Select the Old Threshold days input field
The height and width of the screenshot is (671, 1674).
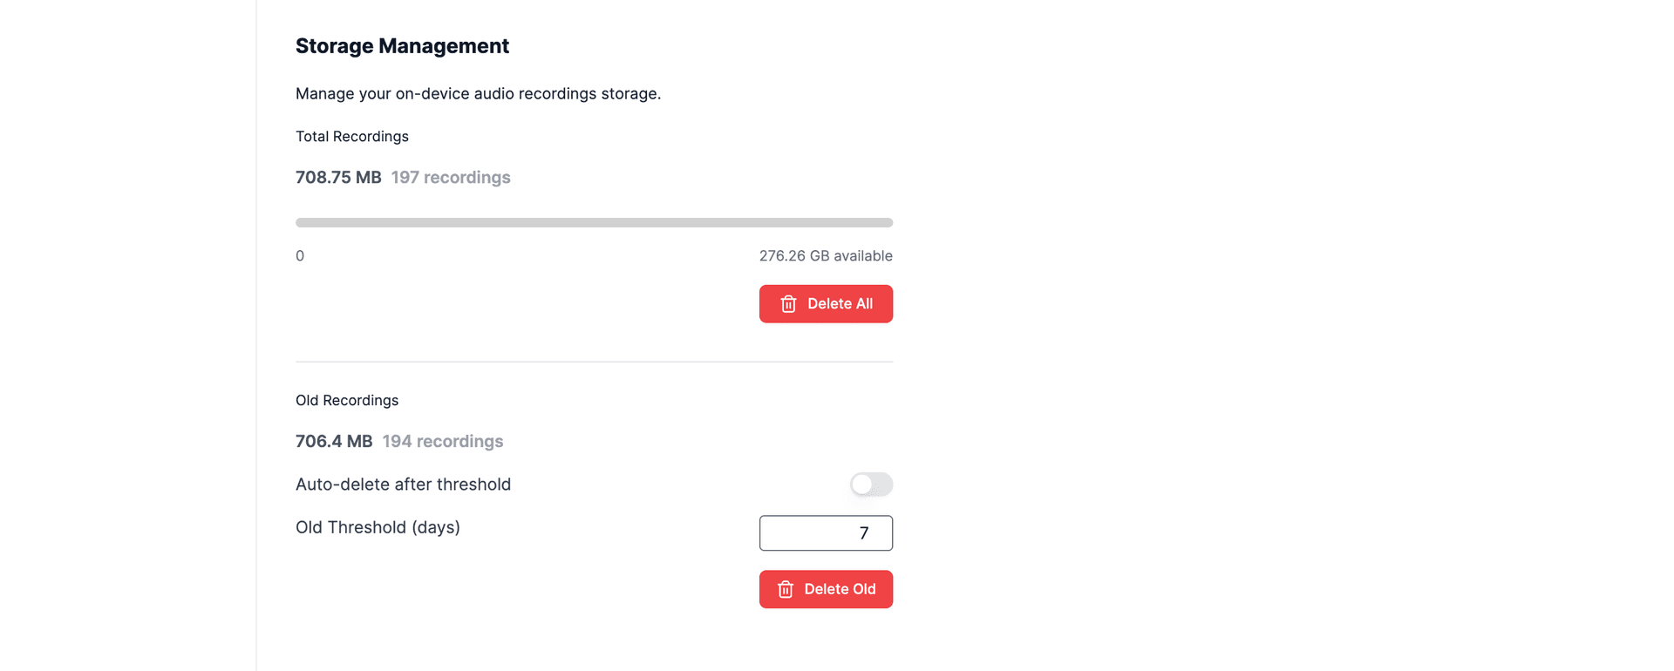(826, 532)
